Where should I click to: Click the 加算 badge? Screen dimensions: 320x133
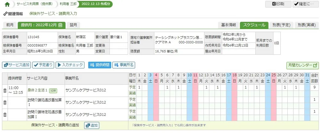click(53, 90)
